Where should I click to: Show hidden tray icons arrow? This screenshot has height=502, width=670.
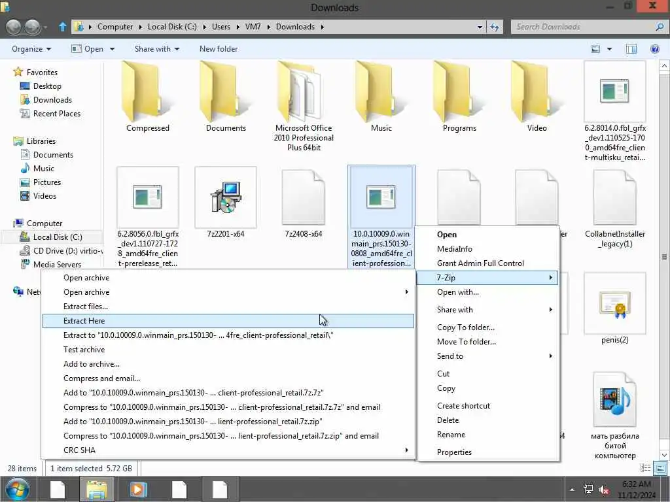572,490
